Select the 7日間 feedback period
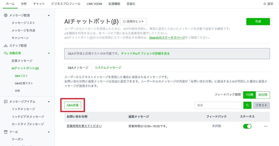 click(x=249, y=95)
